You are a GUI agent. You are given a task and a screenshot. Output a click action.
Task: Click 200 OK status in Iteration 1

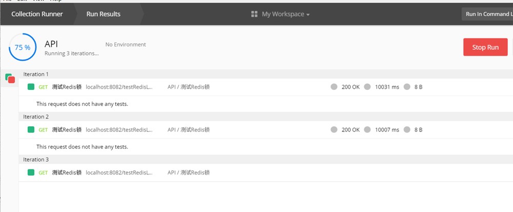click(351, 87)
